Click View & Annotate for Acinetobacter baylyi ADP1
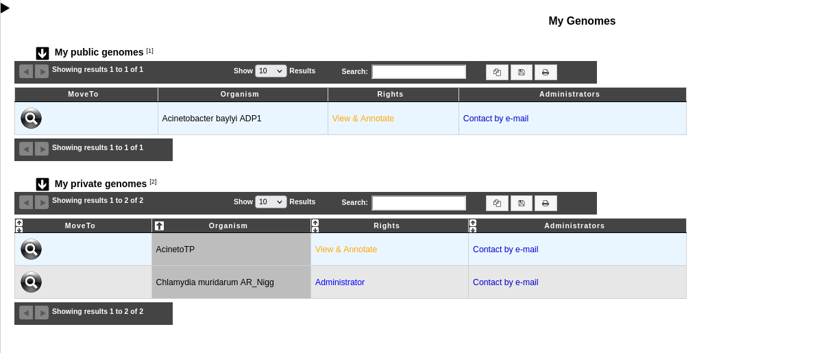This screenshot has width=819, height=353. [x=363, y=119]
